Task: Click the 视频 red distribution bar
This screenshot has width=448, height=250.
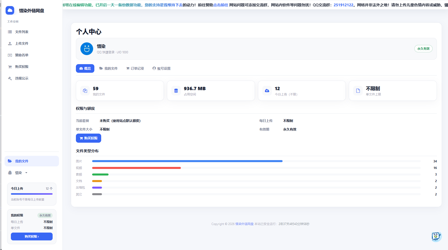Action: pyautogui.click(x=136, y=168)
